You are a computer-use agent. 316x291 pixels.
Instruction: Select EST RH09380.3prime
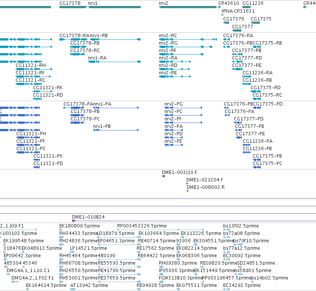click(161, 267)
